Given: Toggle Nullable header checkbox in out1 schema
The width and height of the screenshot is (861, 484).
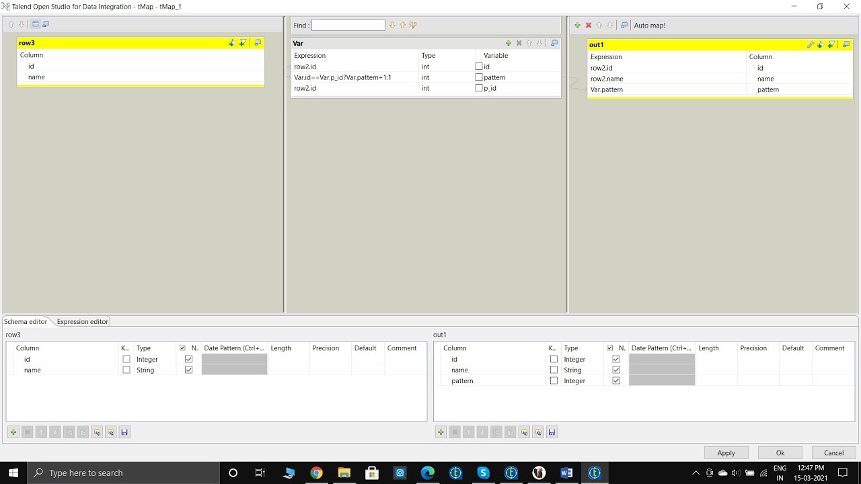Looking at the screenshot, I should (x=610, y=348).
